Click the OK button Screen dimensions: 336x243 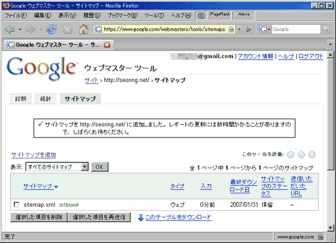(x=99, y=167)
